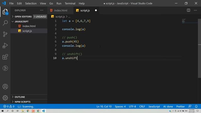Open the Run menu
Viewport: 201px width, 113px height.
click(59, 3)
